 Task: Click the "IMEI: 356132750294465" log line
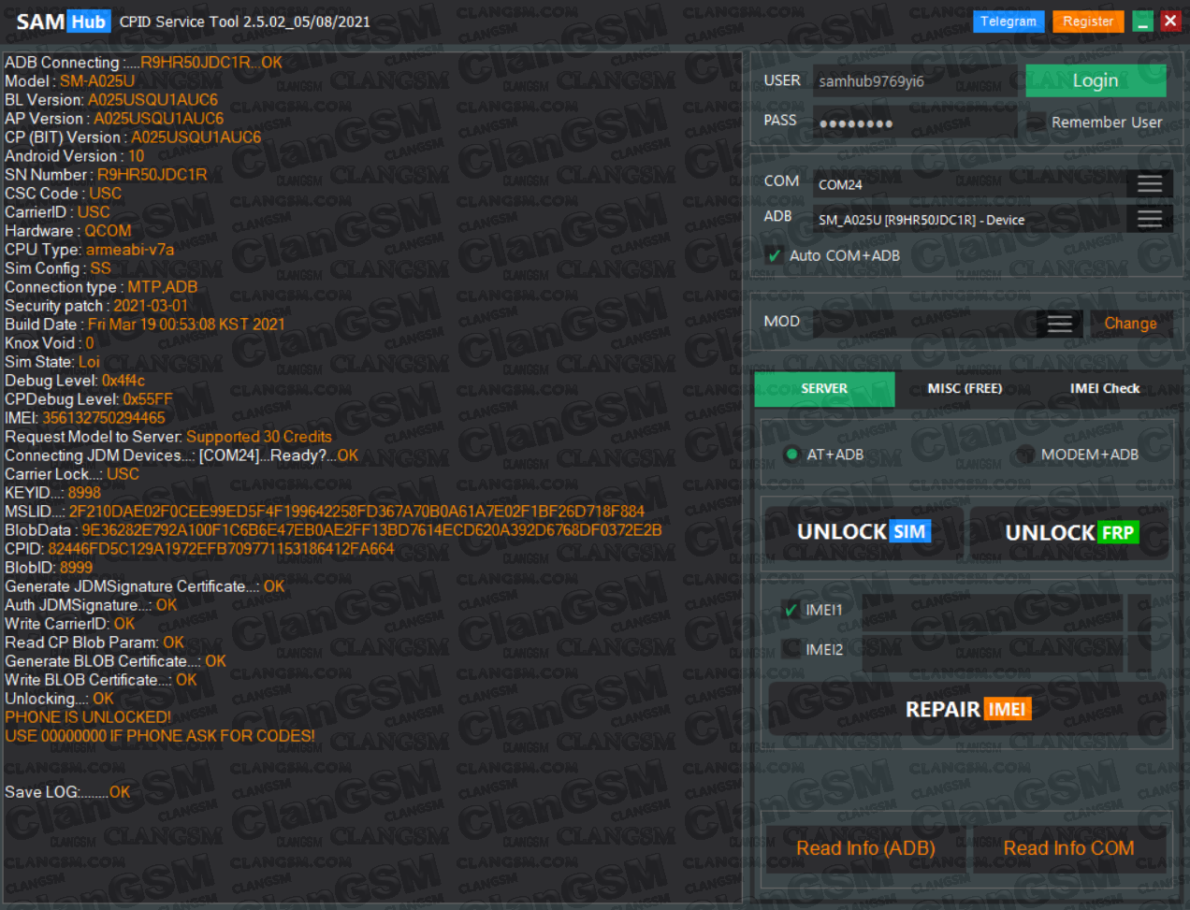coord(85,418)
